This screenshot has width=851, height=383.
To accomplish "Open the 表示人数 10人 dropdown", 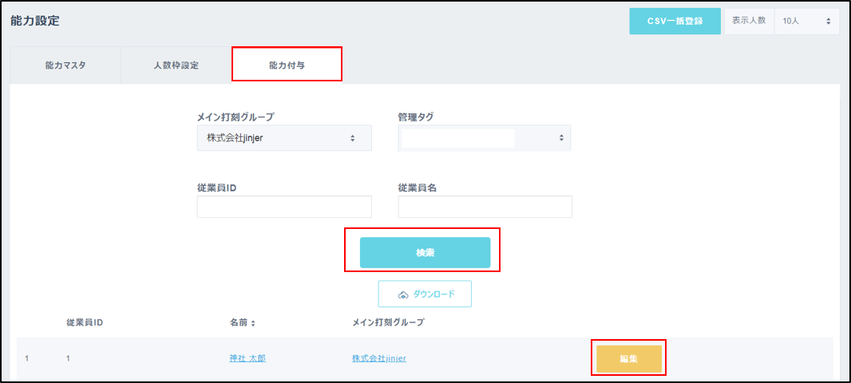I will point(806,21).
